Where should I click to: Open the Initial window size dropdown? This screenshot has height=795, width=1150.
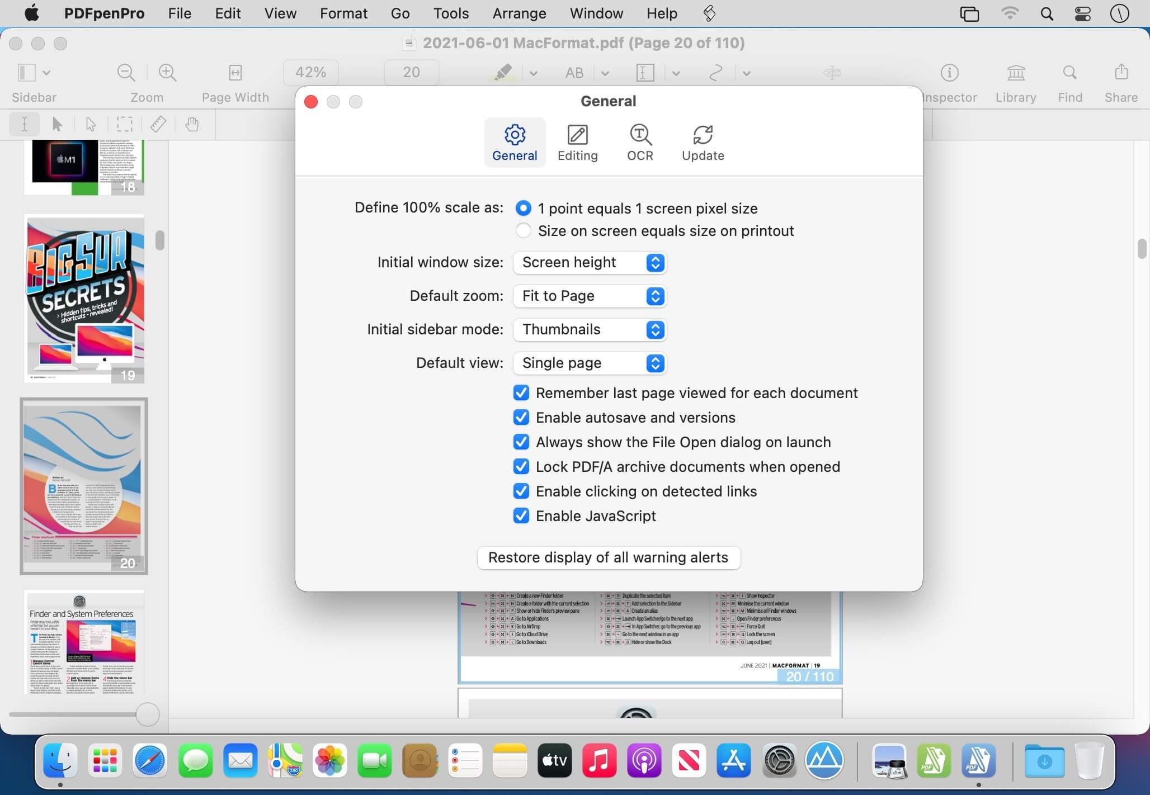[x=590, y=263]
